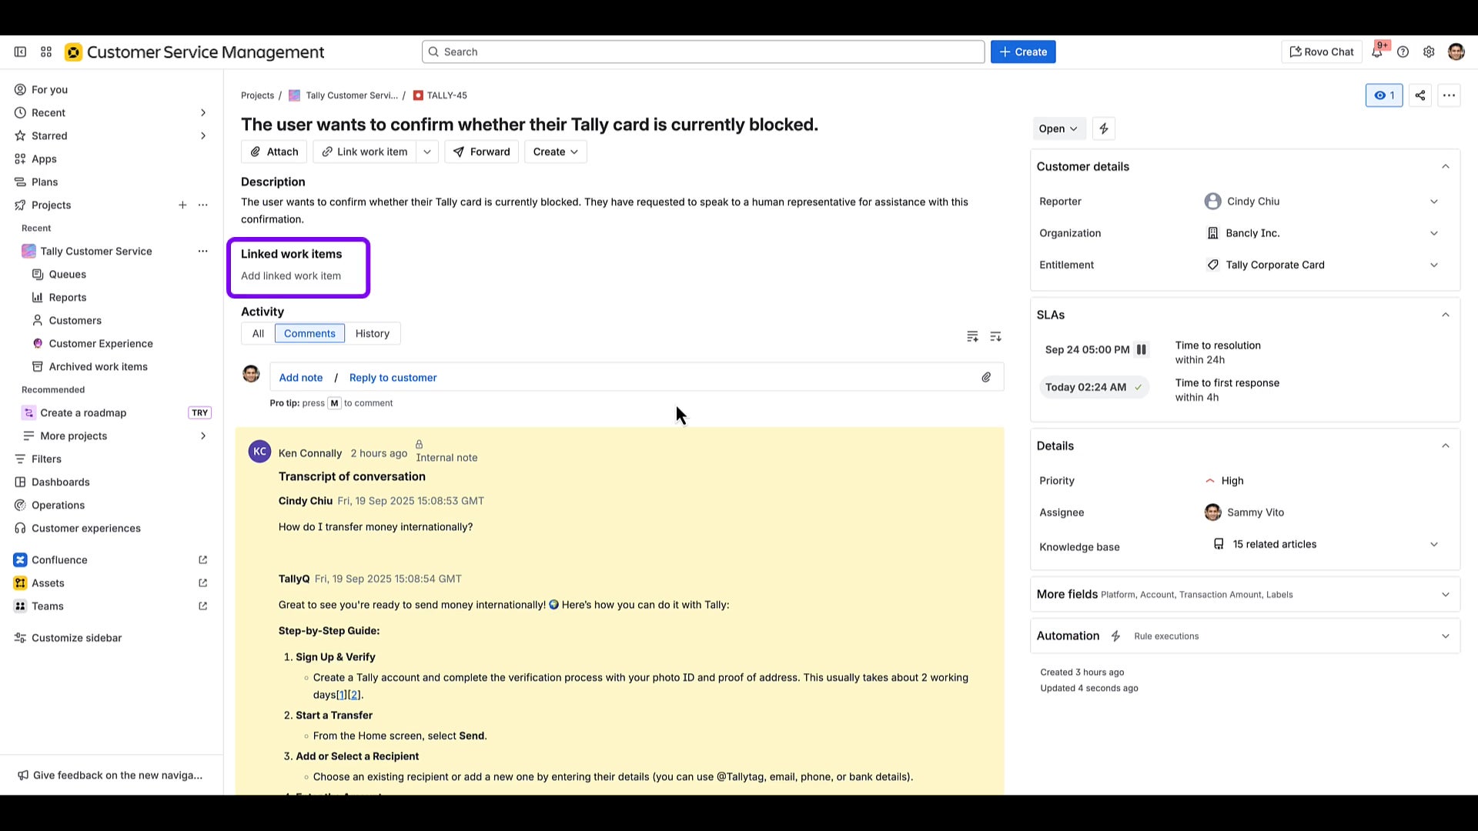Toggle the watch eye button

pos(1383,95)
